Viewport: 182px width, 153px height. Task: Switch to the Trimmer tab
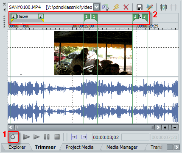pos(45,147)
